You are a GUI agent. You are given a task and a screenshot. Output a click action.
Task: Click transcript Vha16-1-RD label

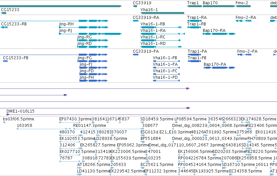153,44
